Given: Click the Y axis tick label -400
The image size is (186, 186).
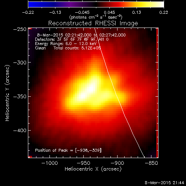Looking at the screenshot, I should point(20,131).
